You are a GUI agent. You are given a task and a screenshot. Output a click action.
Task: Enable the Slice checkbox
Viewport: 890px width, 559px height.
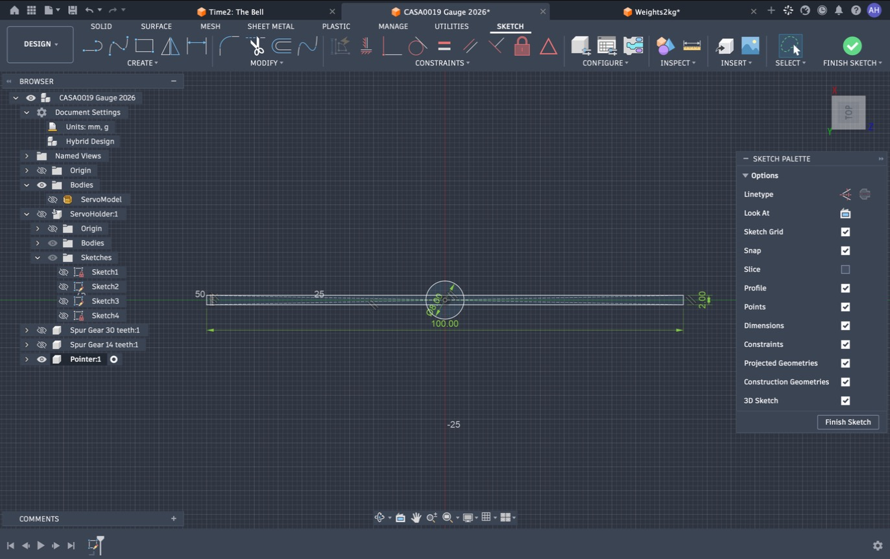(x=845, y=269)
